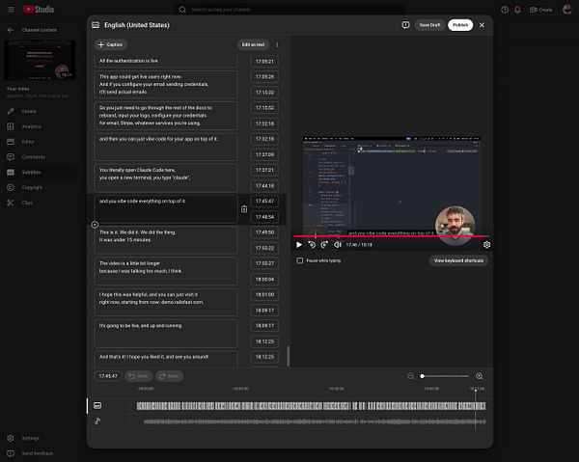This screenshot has width=579, height=462.
Task: Play the video preview
Action: pos(299,245)
